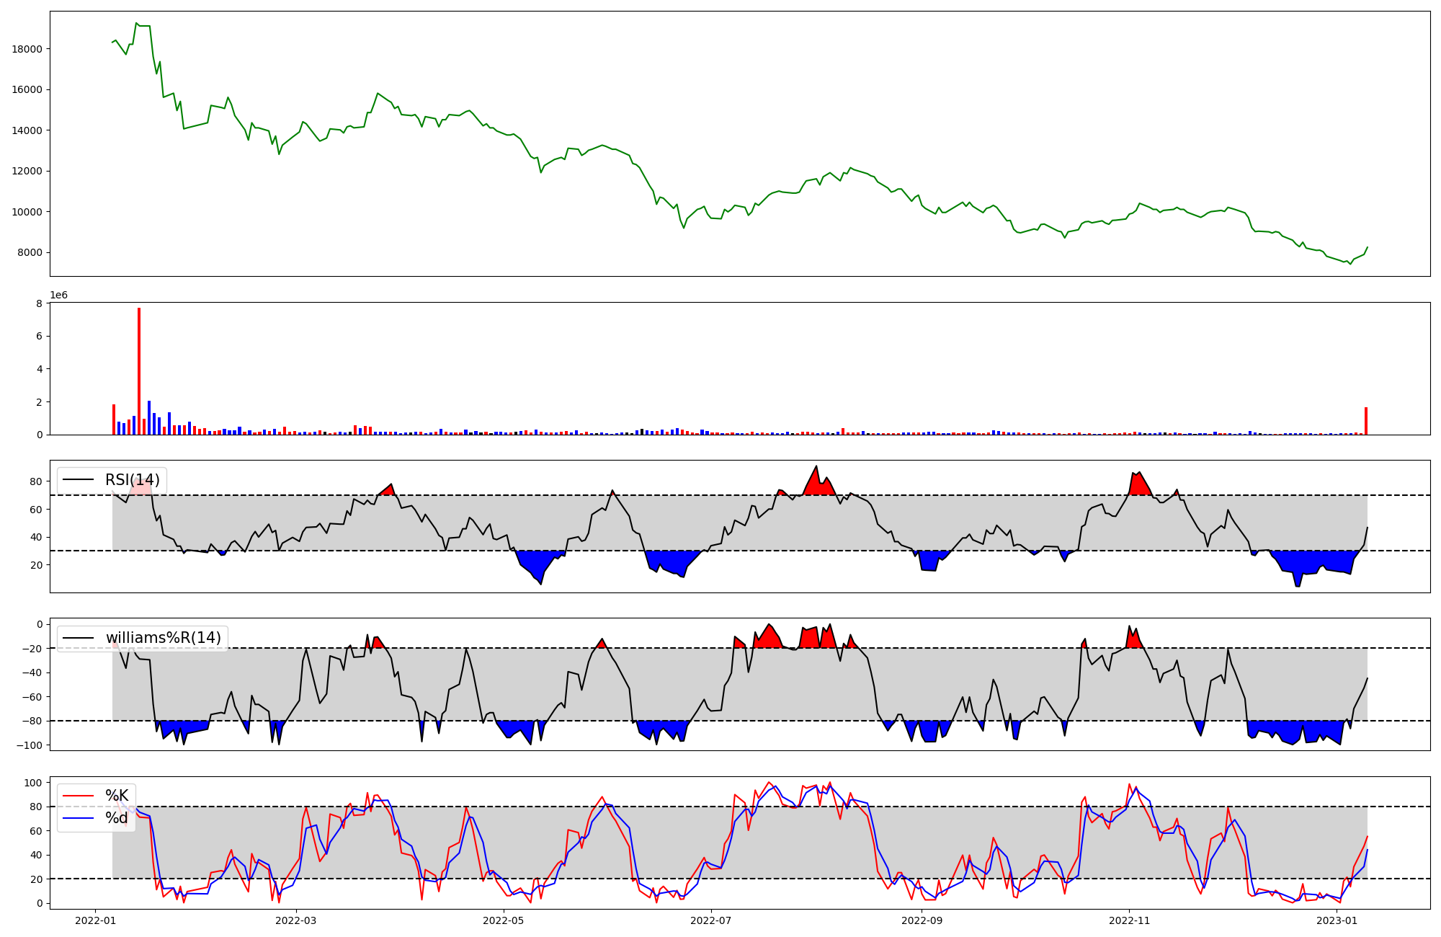The image size is (1441, 937).
Task: Click the 1e6 volume scale label
Action: point(58,296)
